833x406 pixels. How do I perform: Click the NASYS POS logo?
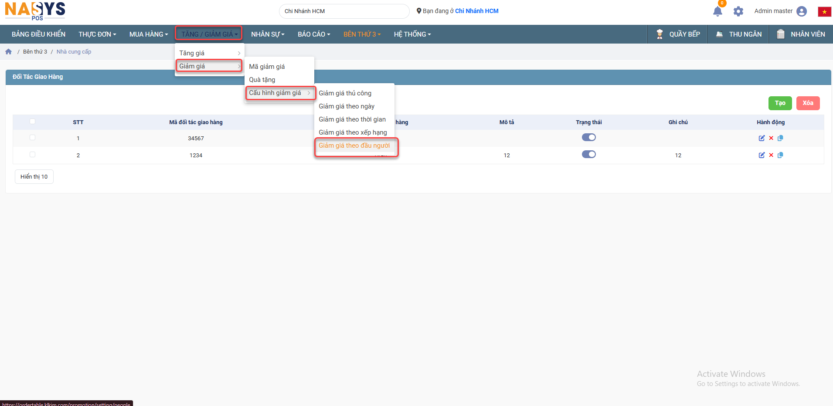click(35, 10)
